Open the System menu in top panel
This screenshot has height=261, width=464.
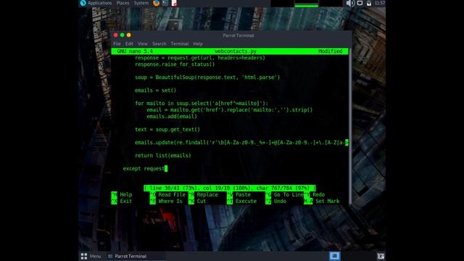pyautogui.click(x=141, y=3)
